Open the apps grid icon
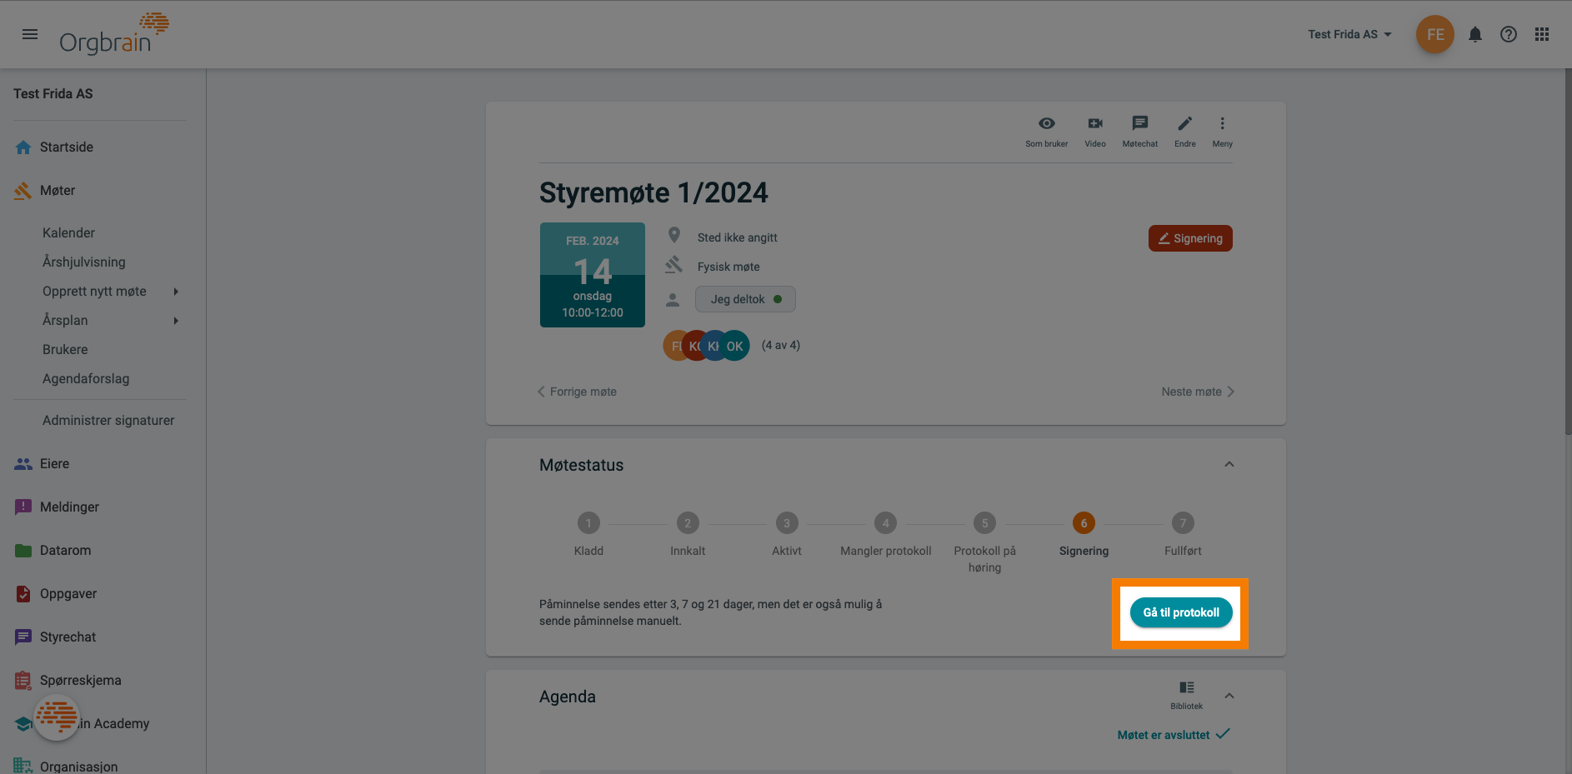 click(1542, 34)
